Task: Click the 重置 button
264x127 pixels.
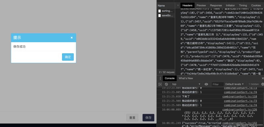Action: [x=132, y=117]
